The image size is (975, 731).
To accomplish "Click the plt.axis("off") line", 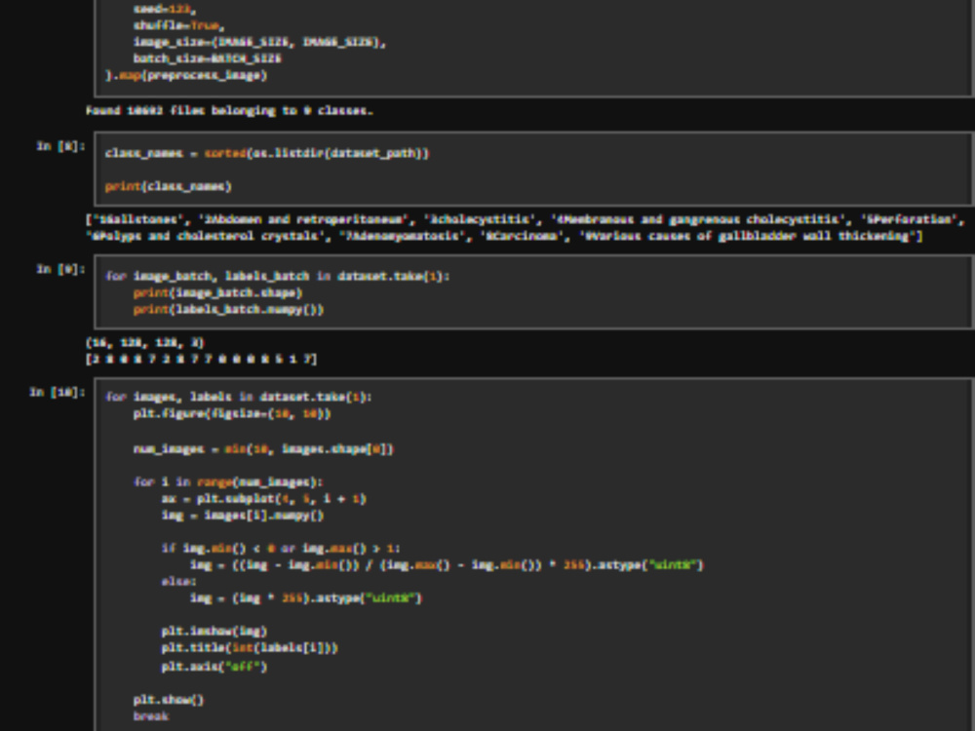I will click(x=214, y=667).
